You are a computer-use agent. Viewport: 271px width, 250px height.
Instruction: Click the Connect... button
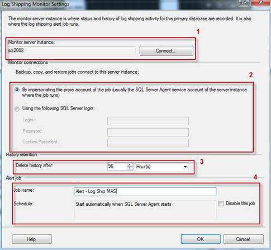[167, 51]
